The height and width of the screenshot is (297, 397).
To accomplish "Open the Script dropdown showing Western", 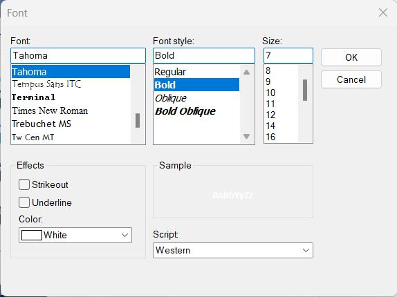I will tap(233, 250).
